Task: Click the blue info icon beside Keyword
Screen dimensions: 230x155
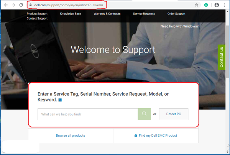Action: [x=60, y=100]
